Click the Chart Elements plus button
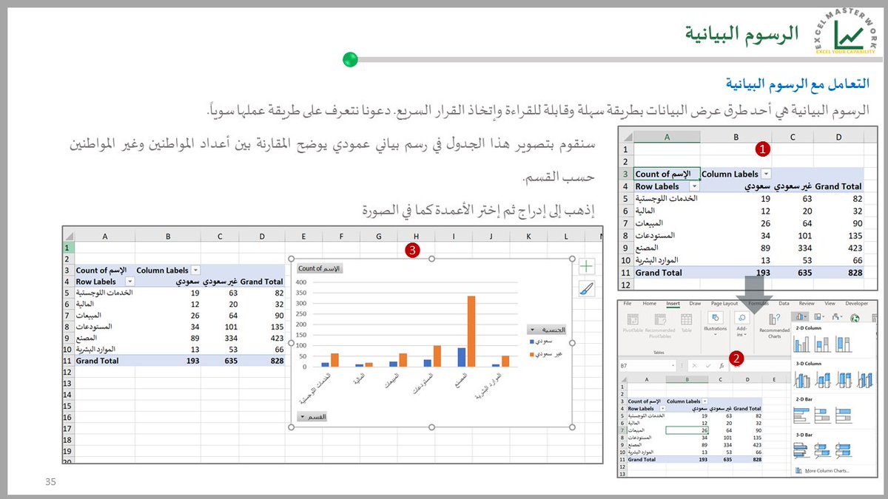888x499 pixels. point(586,267)
